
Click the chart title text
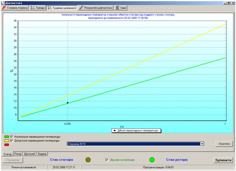coord(118,16)
